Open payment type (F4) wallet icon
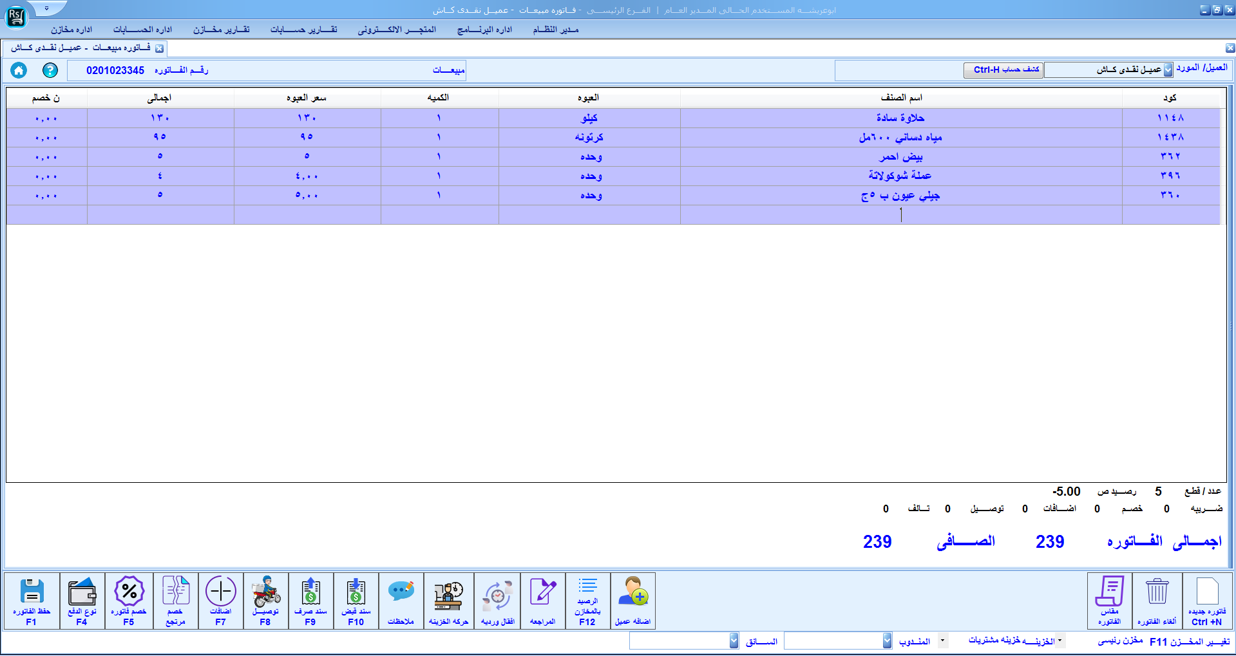This screenshot has height=656, width=1236. pyautogui.click(x=82, y=601)
